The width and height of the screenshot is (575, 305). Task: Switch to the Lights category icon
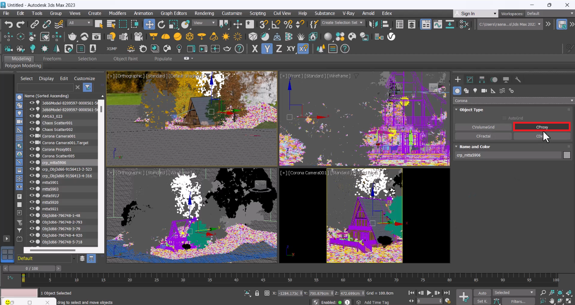click(475, 91)
